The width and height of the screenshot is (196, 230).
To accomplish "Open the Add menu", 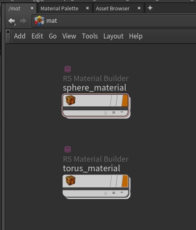I will pyautogui.click(x=20, y=36).
